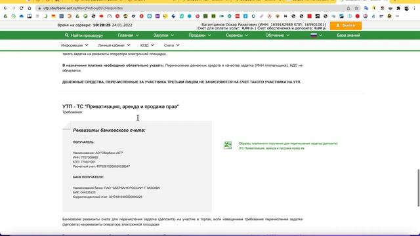The width and height of the screenshot is (420, 236).
Task: Open the Сервисы dropdown
Action: click(236, 35)
